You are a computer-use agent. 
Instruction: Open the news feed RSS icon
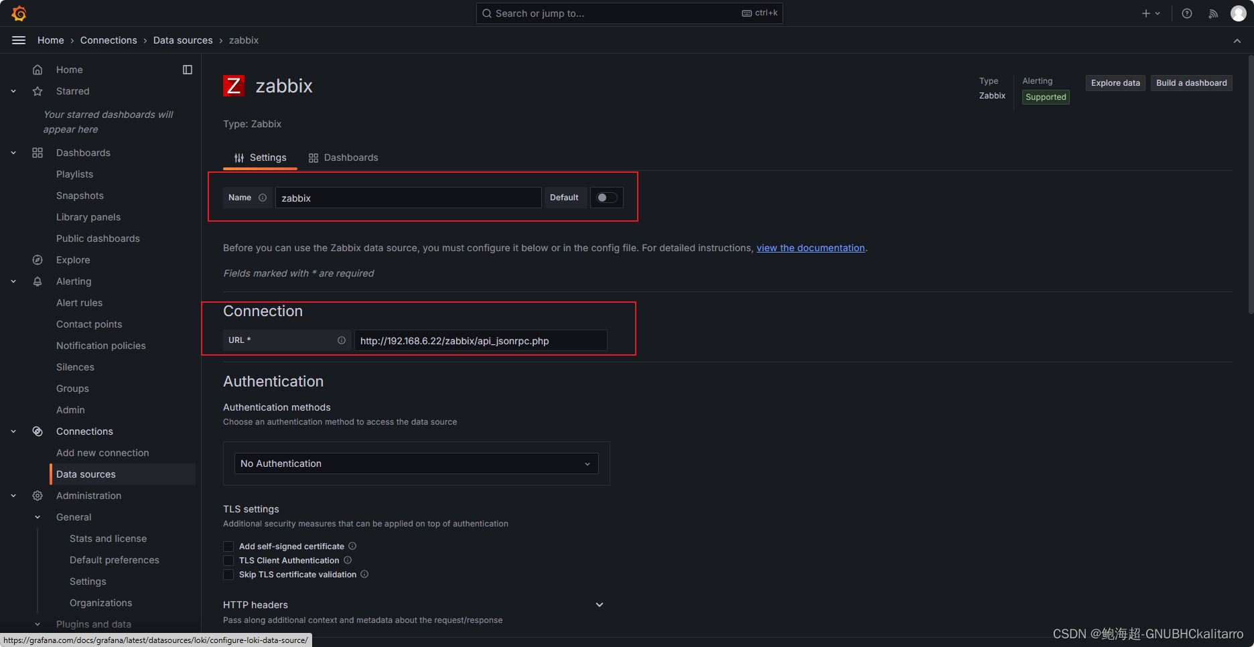click(x=1213, y=13)
